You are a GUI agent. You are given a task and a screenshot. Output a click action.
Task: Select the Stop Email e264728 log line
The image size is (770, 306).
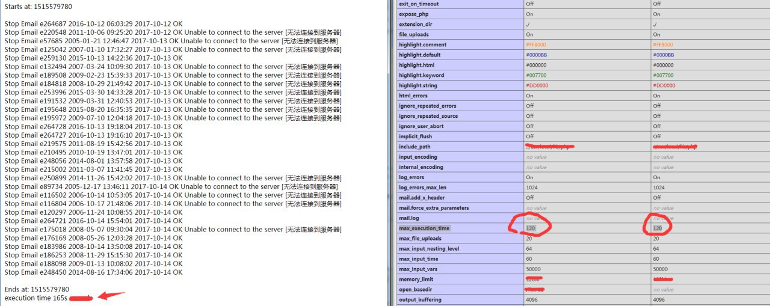coord(93,126)
